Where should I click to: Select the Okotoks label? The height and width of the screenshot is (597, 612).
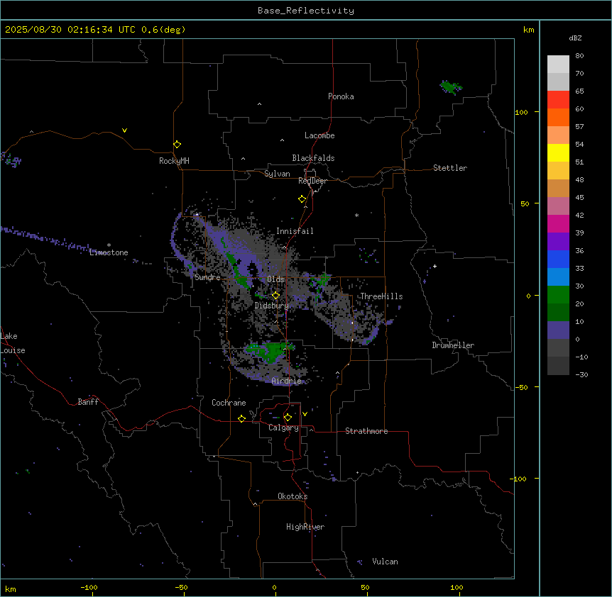(x=293, y=496)
